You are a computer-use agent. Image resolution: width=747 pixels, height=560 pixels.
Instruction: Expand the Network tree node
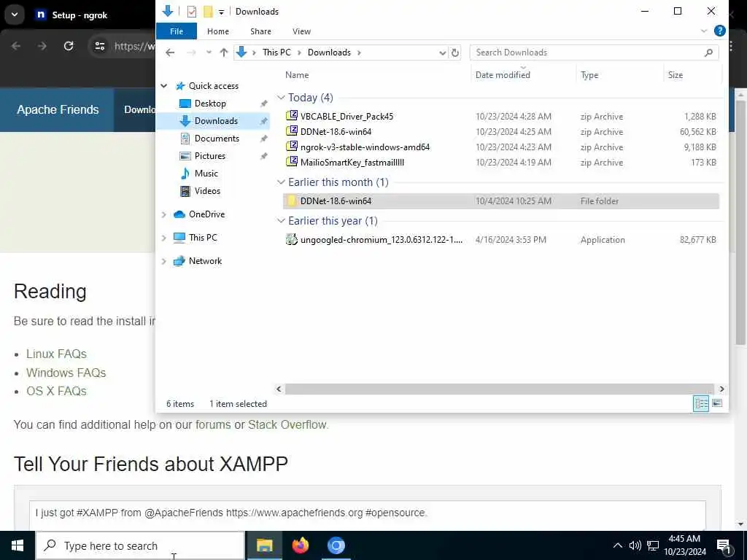point(164,261)
